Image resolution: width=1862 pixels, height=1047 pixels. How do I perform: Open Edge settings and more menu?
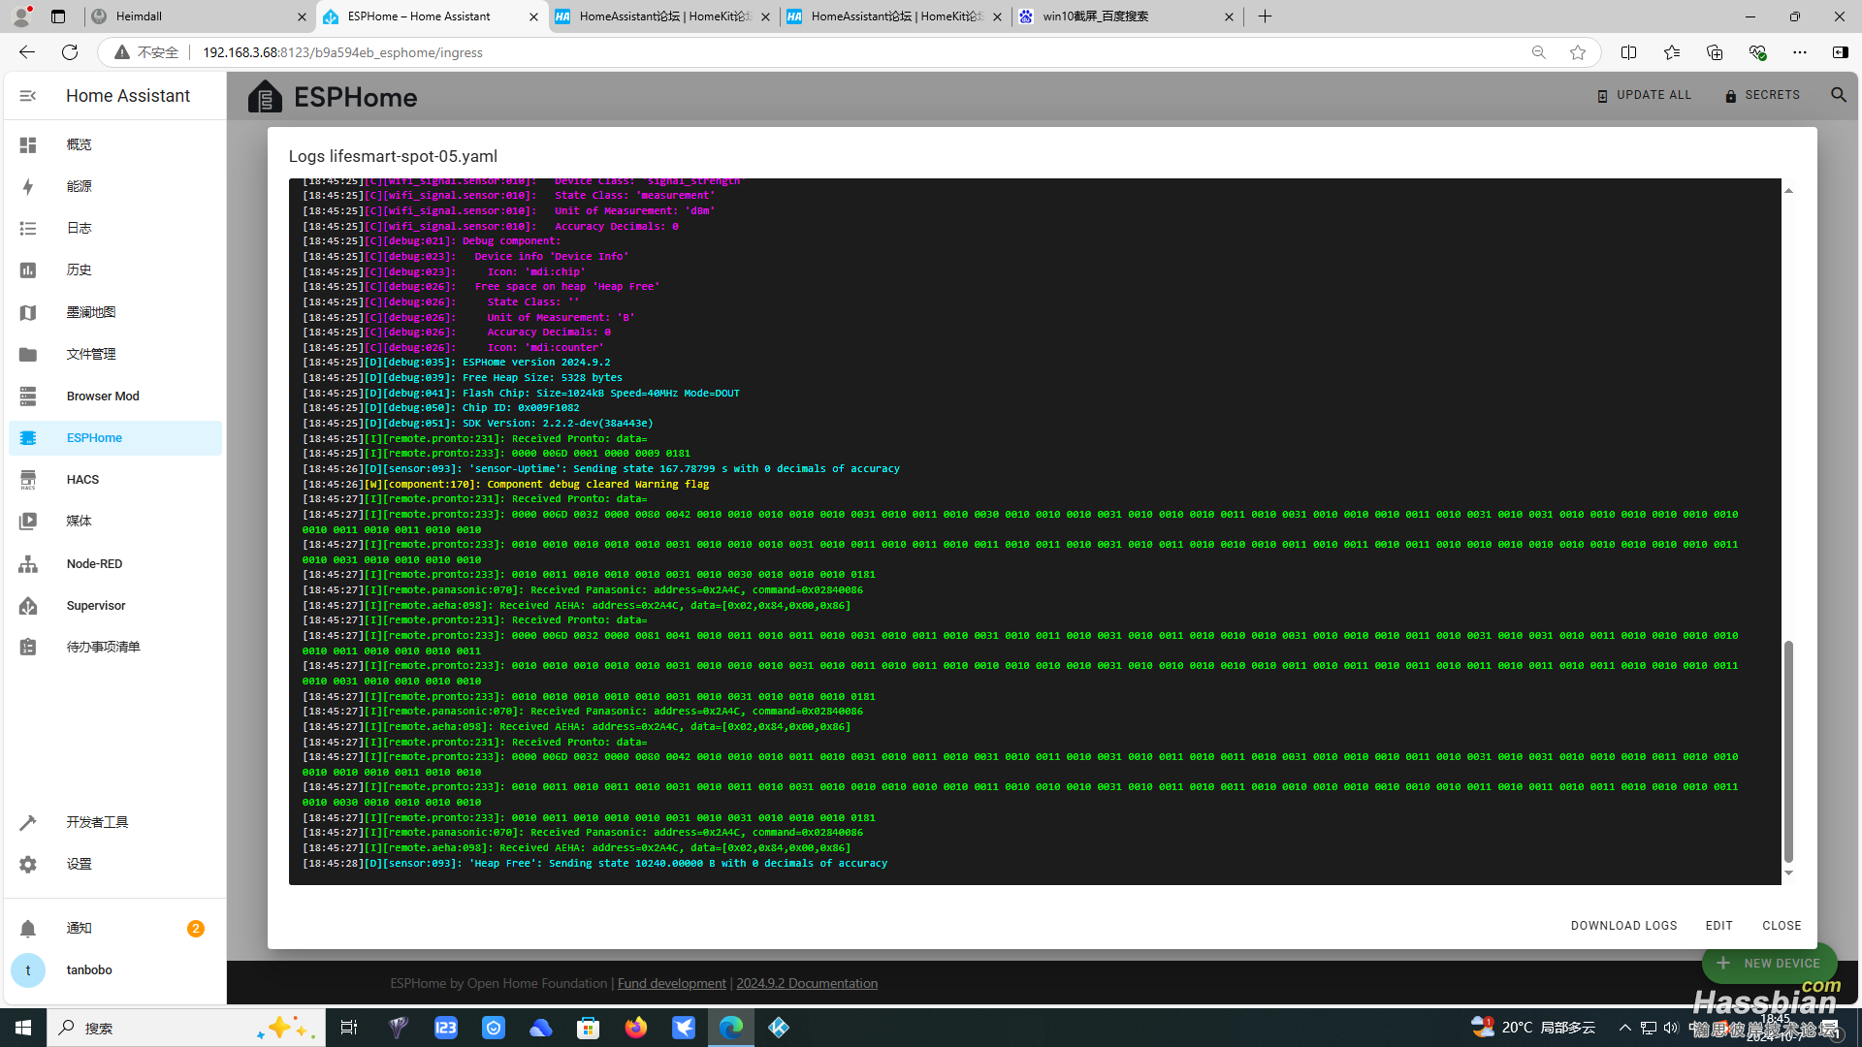tap(1799, 52)
